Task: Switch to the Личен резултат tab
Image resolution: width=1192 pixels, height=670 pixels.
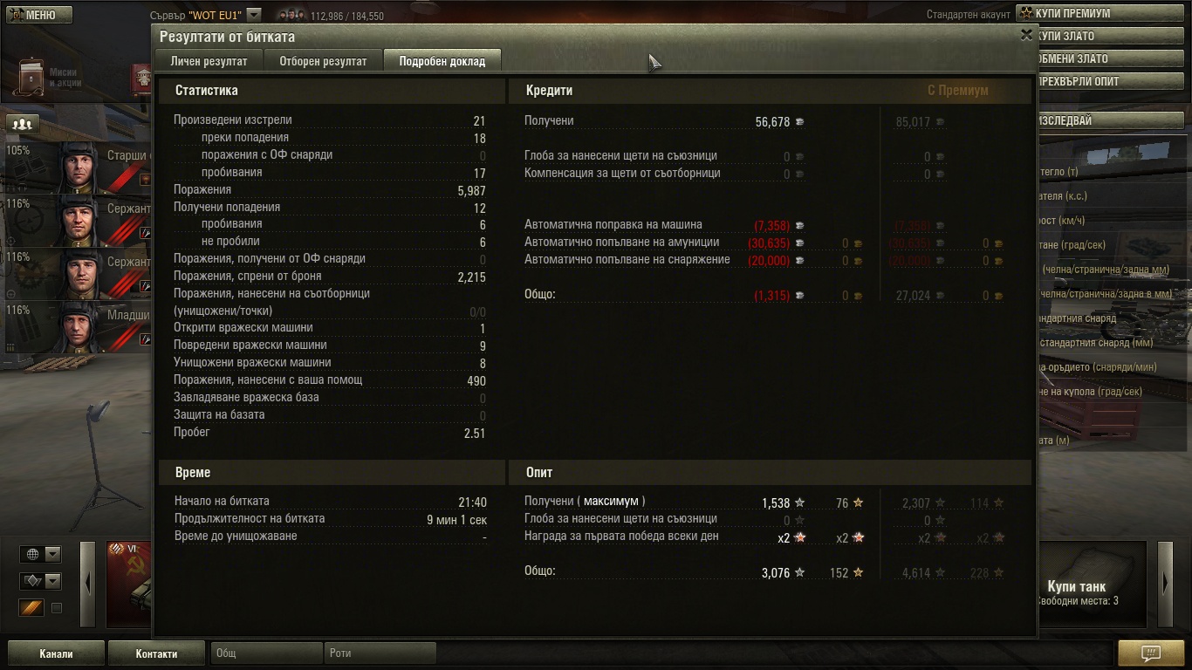Action: 209,61
